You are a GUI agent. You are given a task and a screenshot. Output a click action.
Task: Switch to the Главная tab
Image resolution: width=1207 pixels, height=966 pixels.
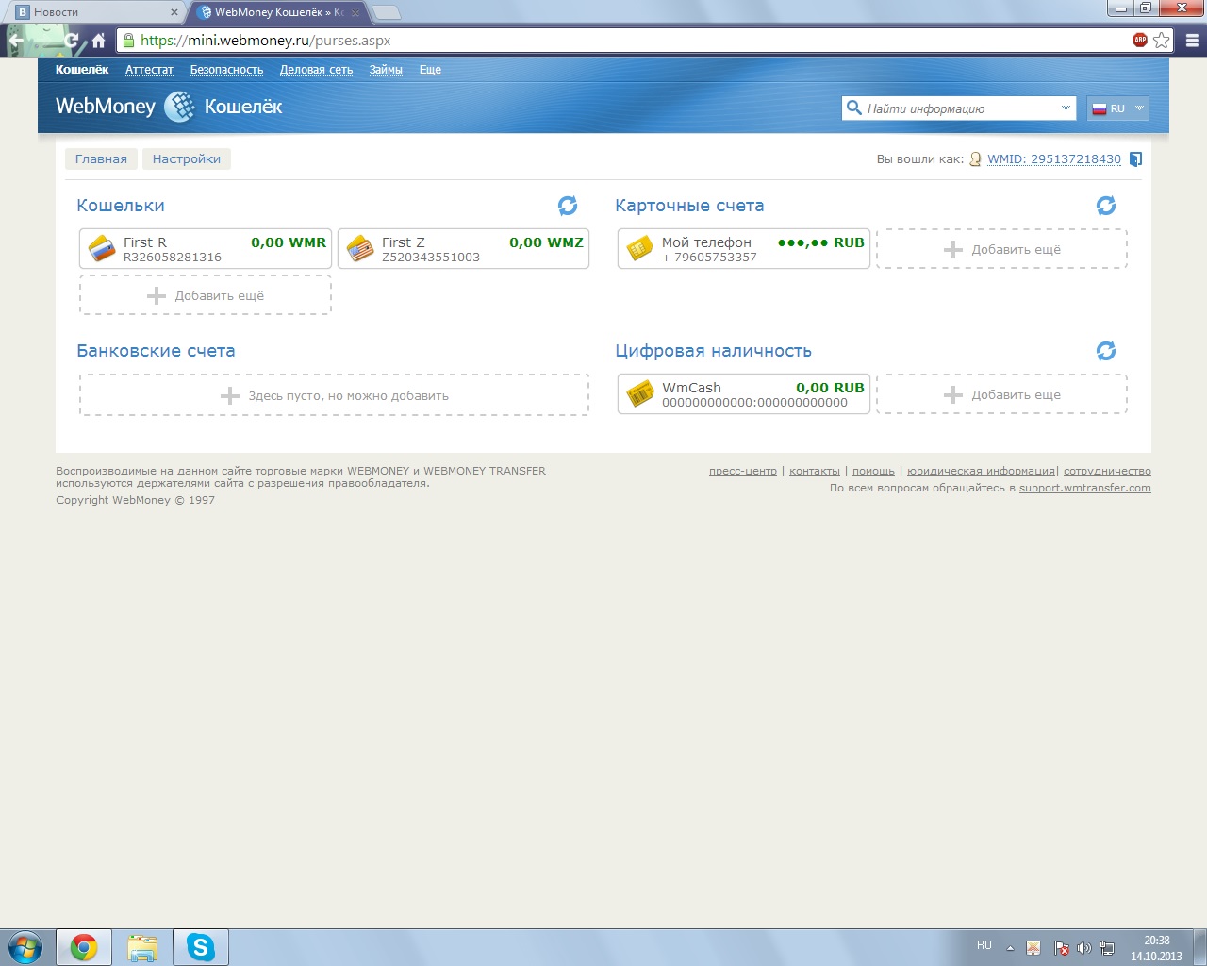[x=101, y=158]
